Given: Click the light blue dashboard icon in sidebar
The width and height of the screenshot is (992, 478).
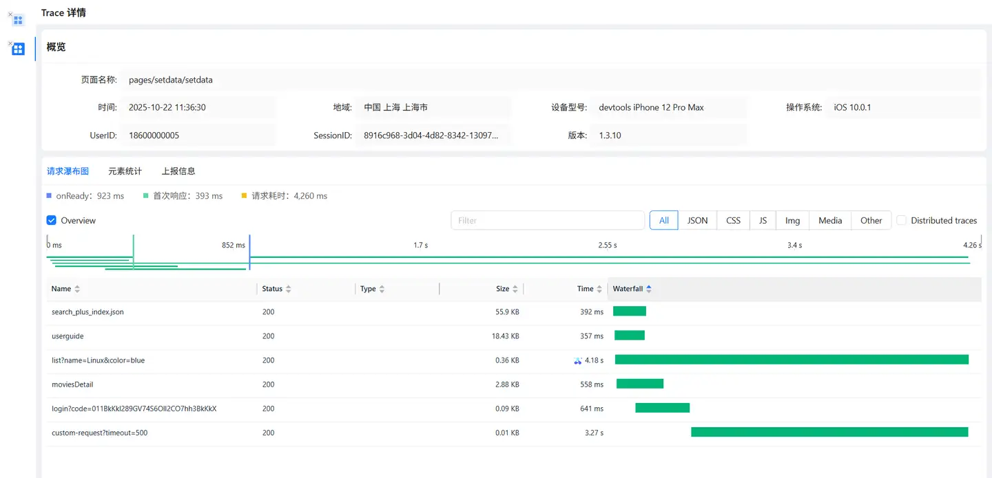Looking at the screenshot, I should (19, 20).
